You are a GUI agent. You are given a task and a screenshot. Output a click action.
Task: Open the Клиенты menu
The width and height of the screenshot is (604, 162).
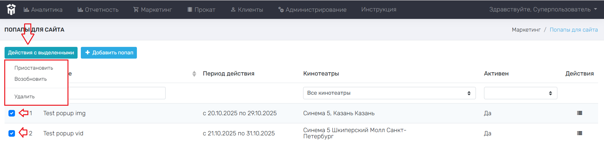[247, 10]
